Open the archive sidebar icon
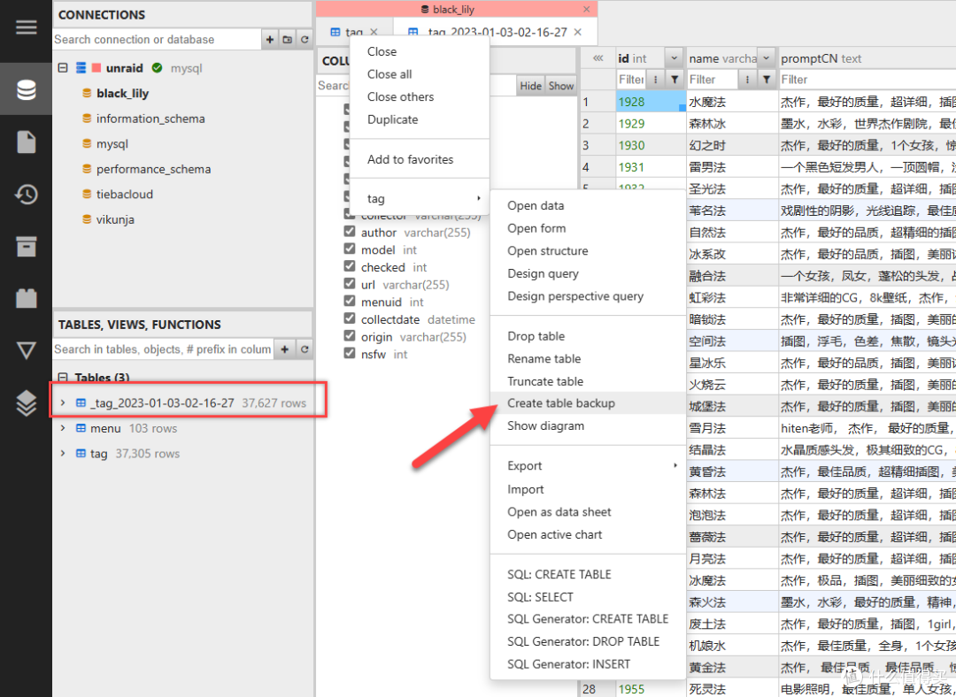 click(26, 246)
